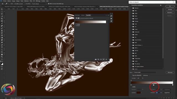This screenshot has width=177, height=99.
Task: Click the Home icon in options bar
Action: 2,4
